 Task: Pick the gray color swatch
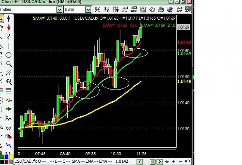[x=11, y=162]
